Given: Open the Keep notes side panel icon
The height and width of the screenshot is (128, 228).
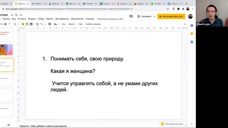Looking at the screenshot, I should pyautogui.click(x=192, y=34).
